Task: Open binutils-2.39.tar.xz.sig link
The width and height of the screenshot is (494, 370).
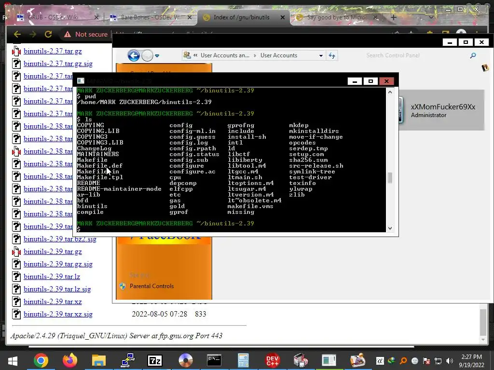Action: (x=58, y=314)
